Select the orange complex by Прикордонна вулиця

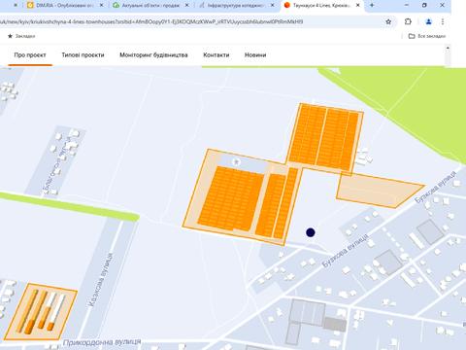(41, 312)
